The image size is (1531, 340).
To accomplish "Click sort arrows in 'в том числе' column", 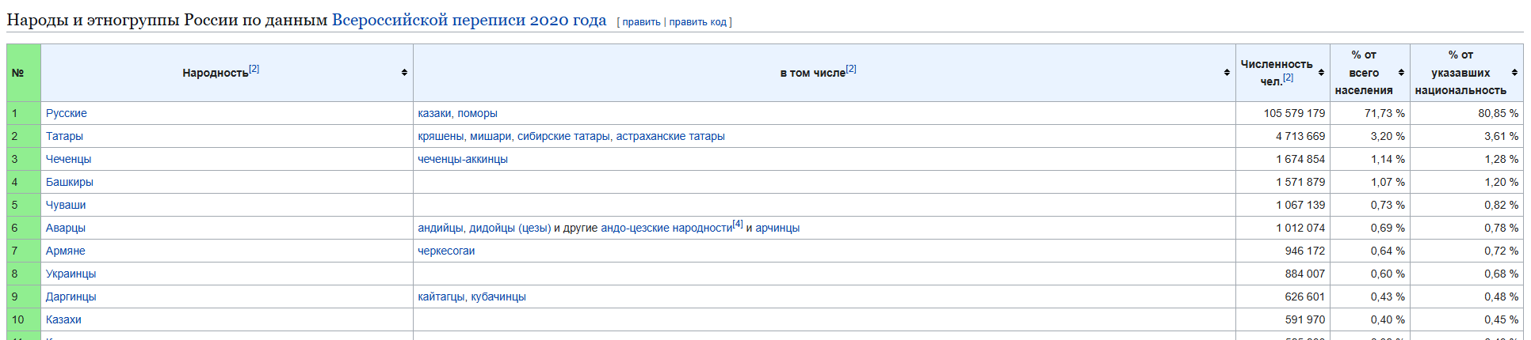I will [x=1227, y=73].
